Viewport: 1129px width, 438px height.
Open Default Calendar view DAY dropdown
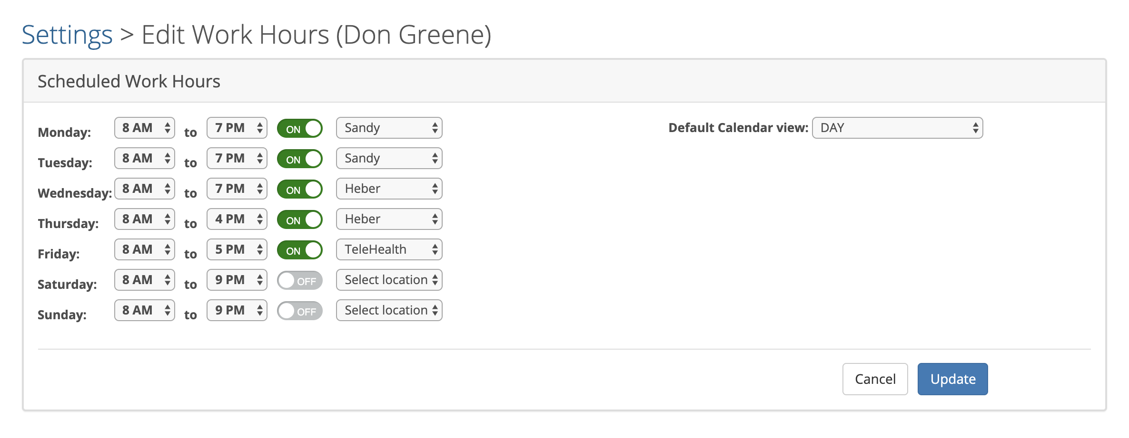click(x=898, y=128)
